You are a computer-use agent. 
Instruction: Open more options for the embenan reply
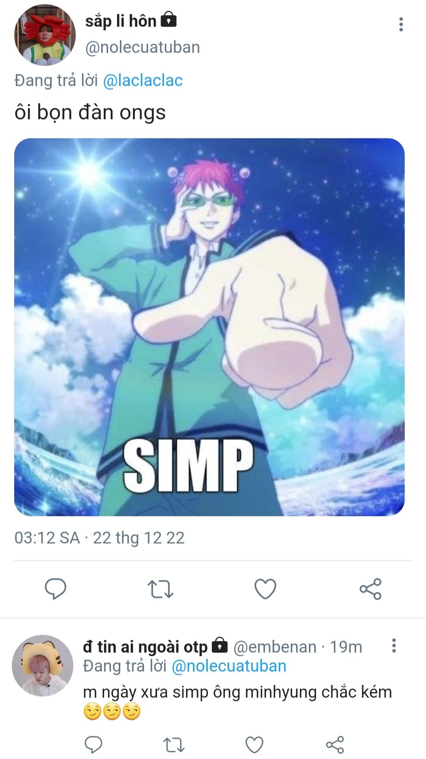coord(393,646)
